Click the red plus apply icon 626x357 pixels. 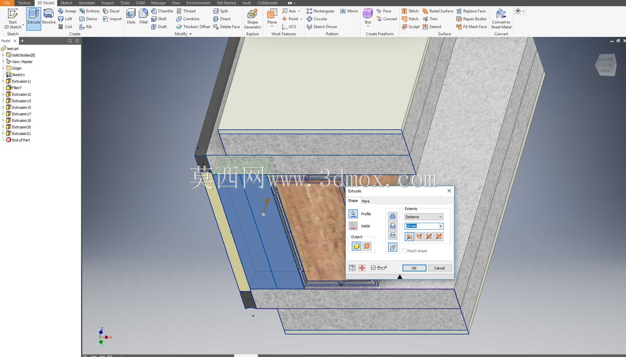coord(362,268)
